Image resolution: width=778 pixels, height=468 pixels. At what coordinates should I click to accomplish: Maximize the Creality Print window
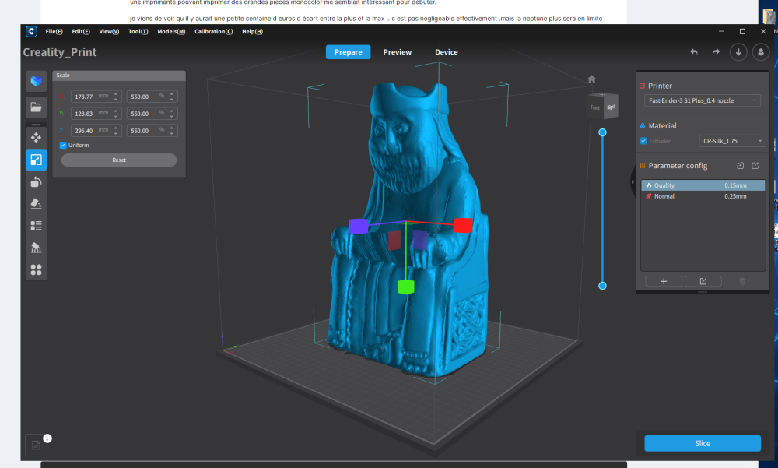[x=742, y=31]
